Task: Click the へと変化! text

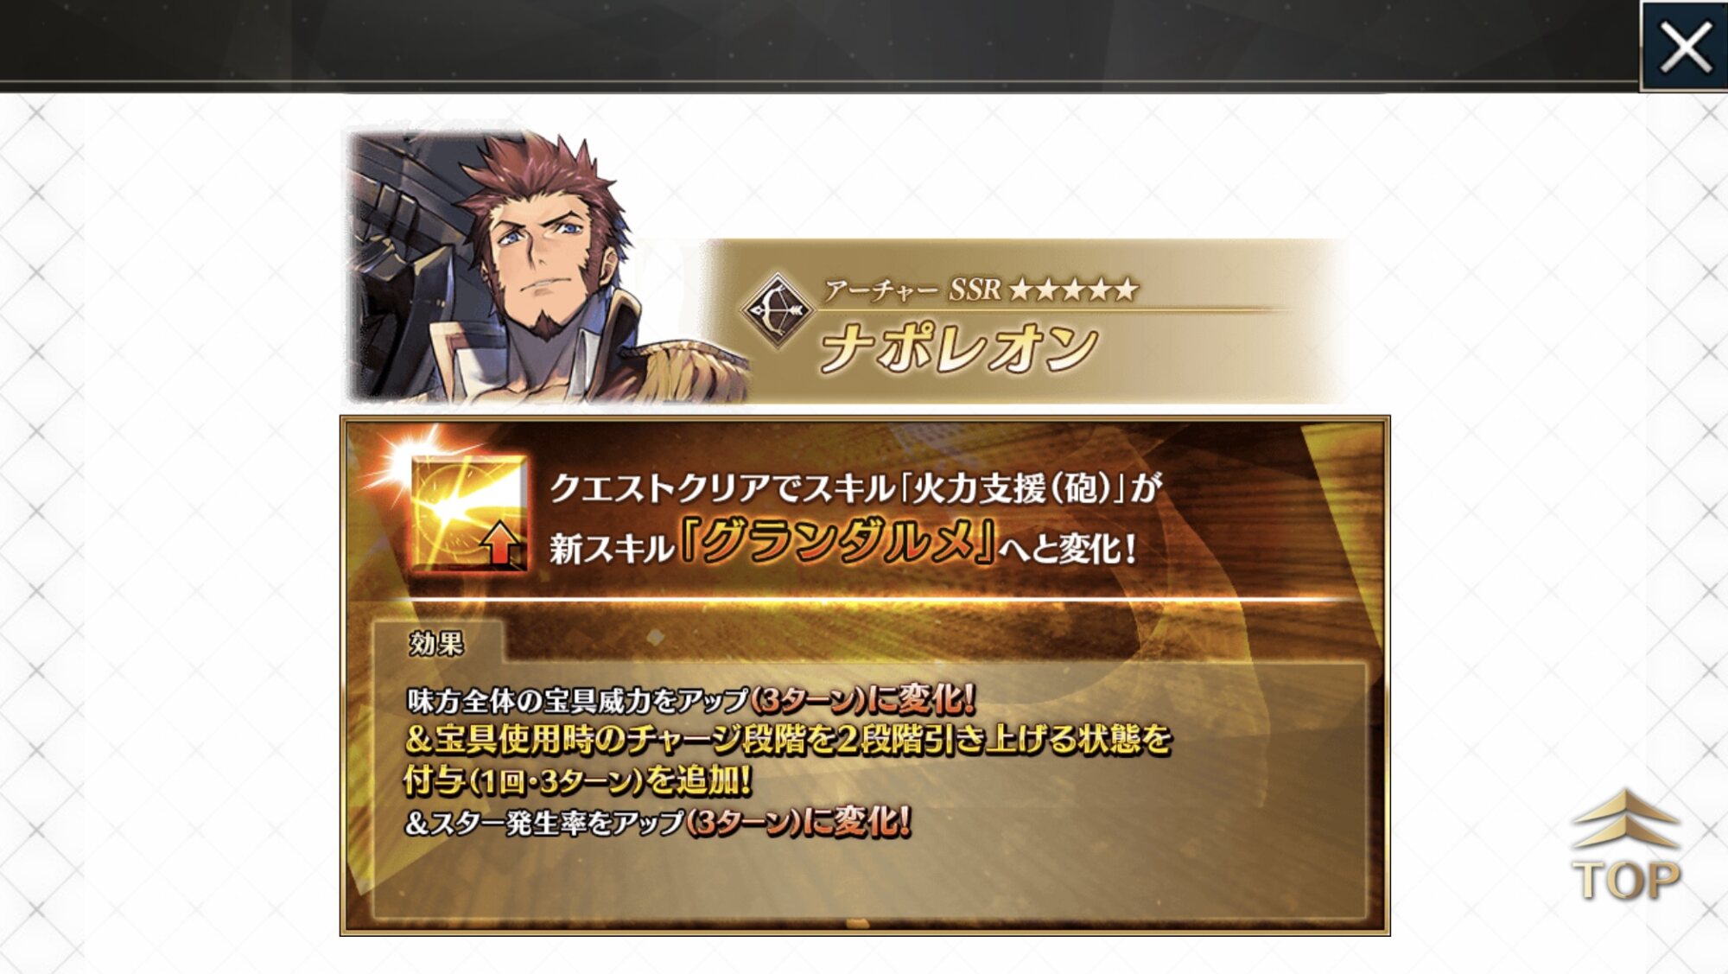Action: point(1069,548)
